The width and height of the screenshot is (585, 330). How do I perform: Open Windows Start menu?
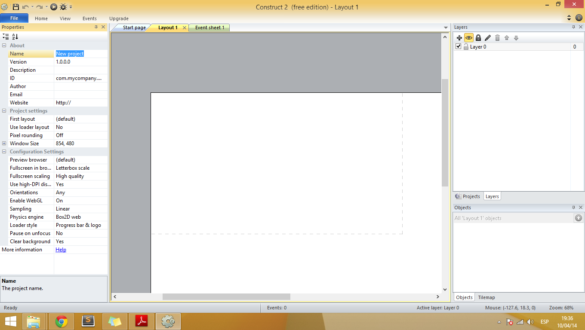(x=10, y=321)
